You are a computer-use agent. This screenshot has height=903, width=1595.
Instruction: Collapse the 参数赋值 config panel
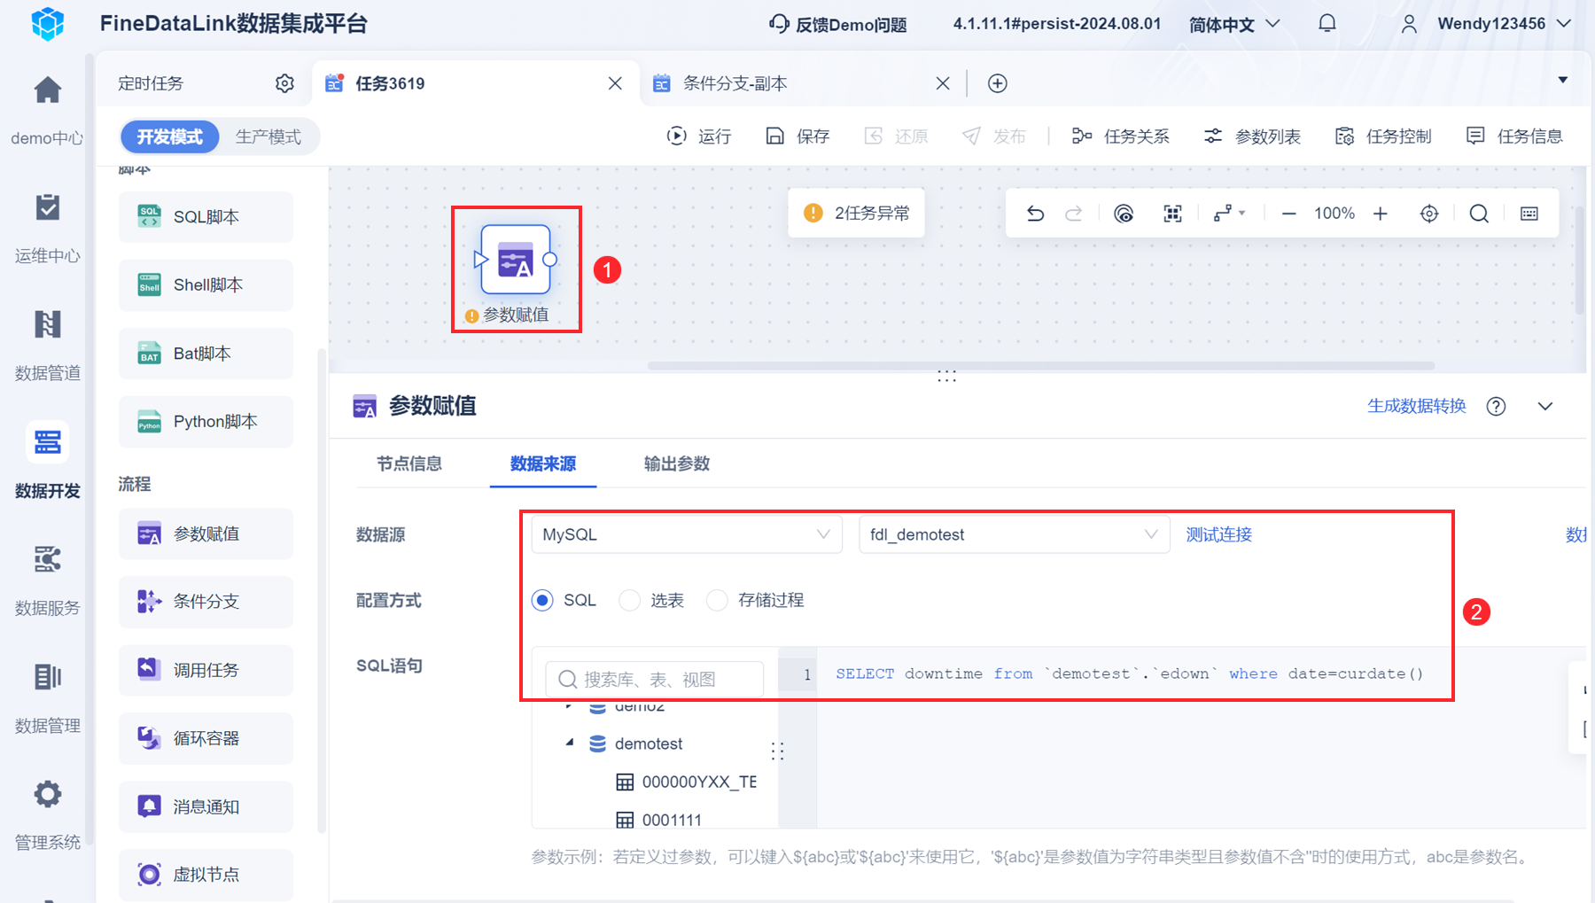click(1545, 406)
